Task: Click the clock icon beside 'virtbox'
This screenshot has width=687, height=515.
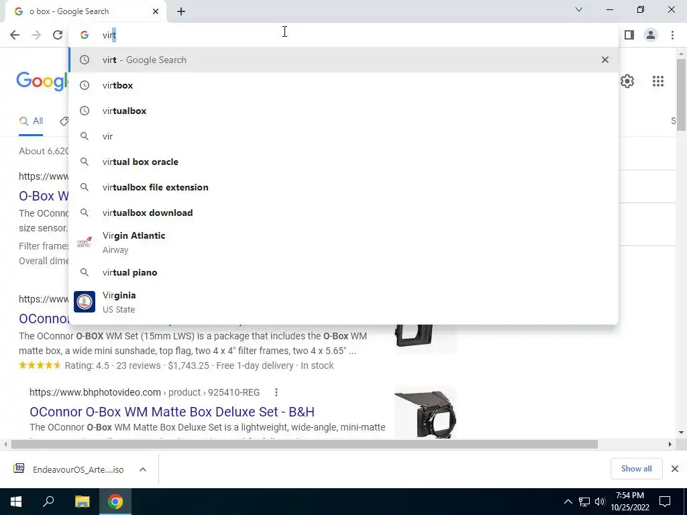Action: click(85, 85)
